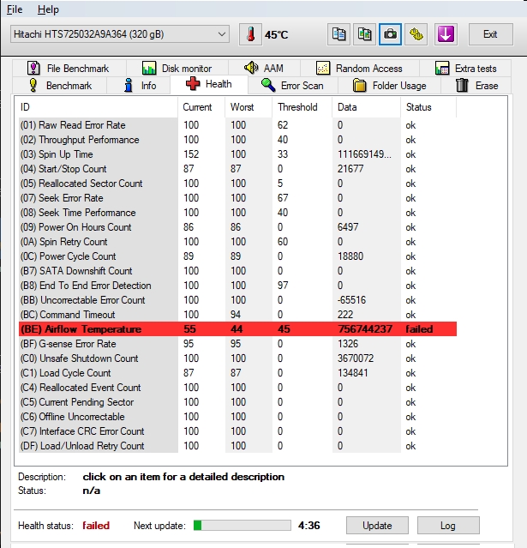Select the (BB) Uncorrectable Error Count row
This screenshot has height=548, width=527.
click(x=237, y=300)
